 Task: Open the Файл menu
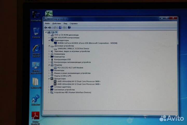[47, 23]
